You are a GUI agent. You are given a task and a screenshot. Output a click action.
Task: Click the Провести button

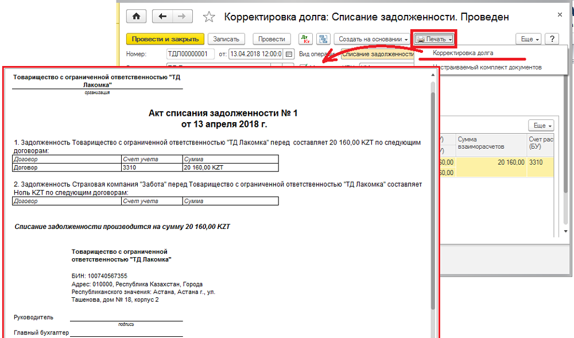coord(272,39)
